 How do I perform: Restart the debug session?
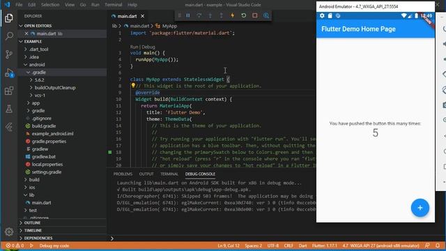tap(244, 15)
